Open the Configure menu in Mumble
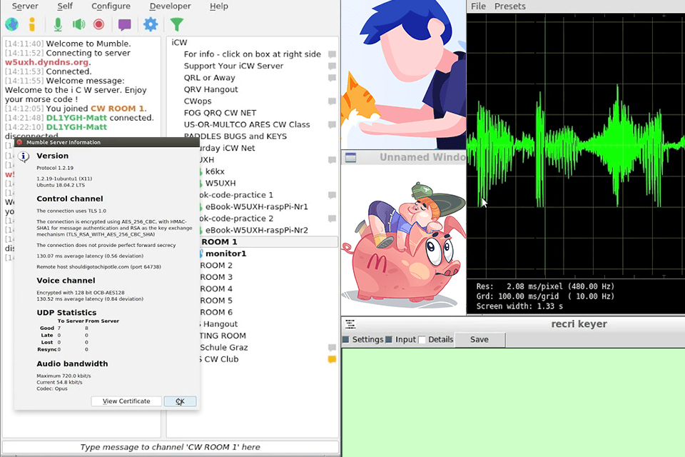 111,6
